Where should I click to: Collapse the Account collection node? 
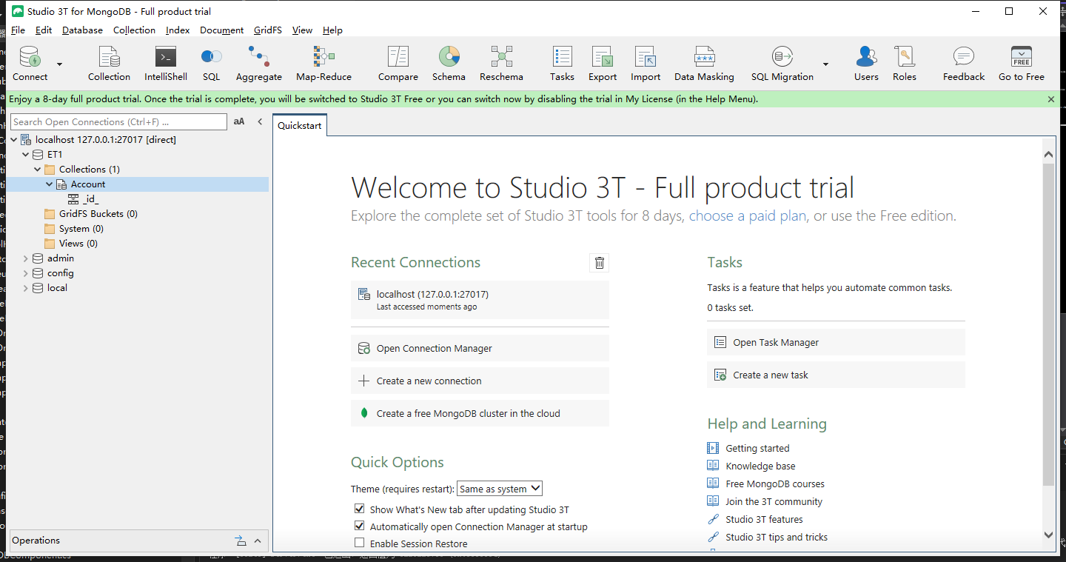tap(50, 184)
